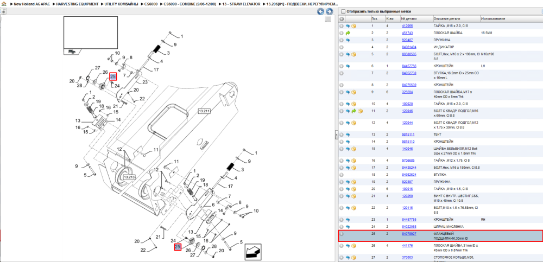Toggle the round selector in the table header
The height and width of the screenshot is (262, 543).
coord(342,18)
